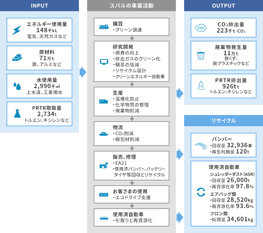
Task: Select the 2,990千m³ water value
Action: 47,86
